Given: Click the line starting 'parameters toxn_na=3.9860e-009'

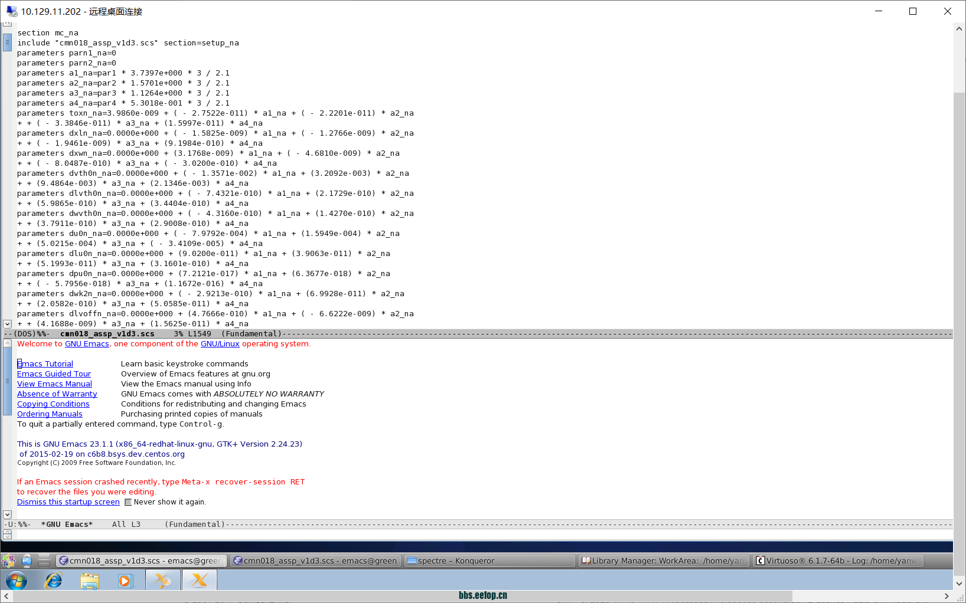Looking at the screenshot, I should 216,113.
